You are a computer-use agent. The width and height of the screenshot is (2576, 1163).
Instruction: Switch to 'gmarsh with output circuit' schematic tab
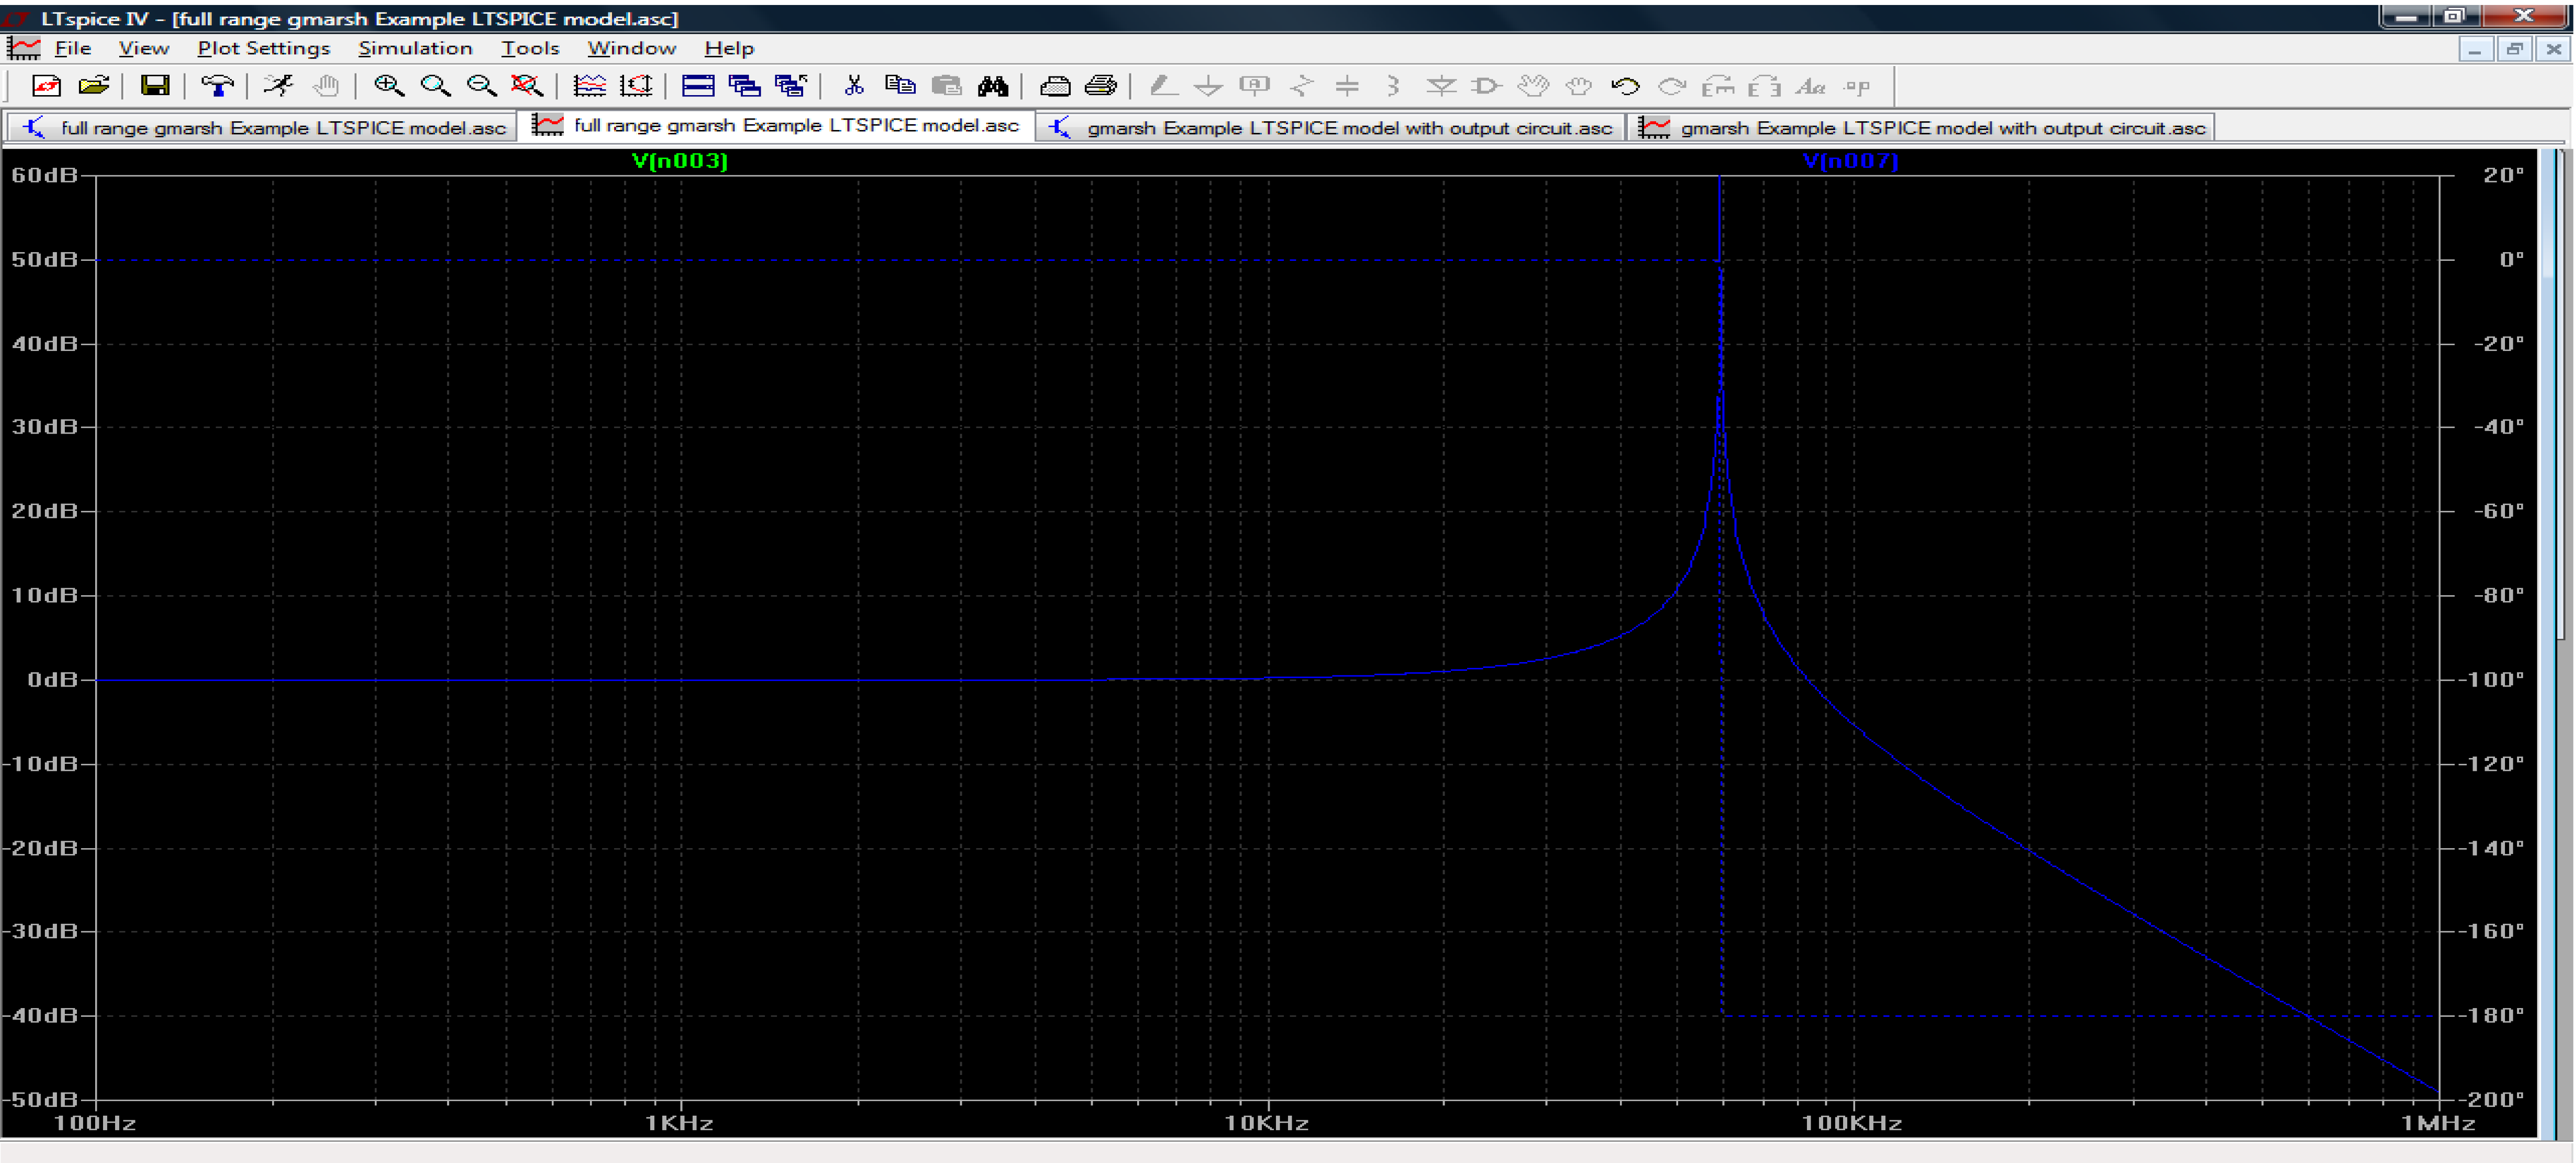[x=1330, y=127]
